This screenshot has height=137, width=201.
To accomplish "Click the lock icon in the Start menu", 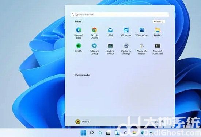I will (x=156, y=122).
